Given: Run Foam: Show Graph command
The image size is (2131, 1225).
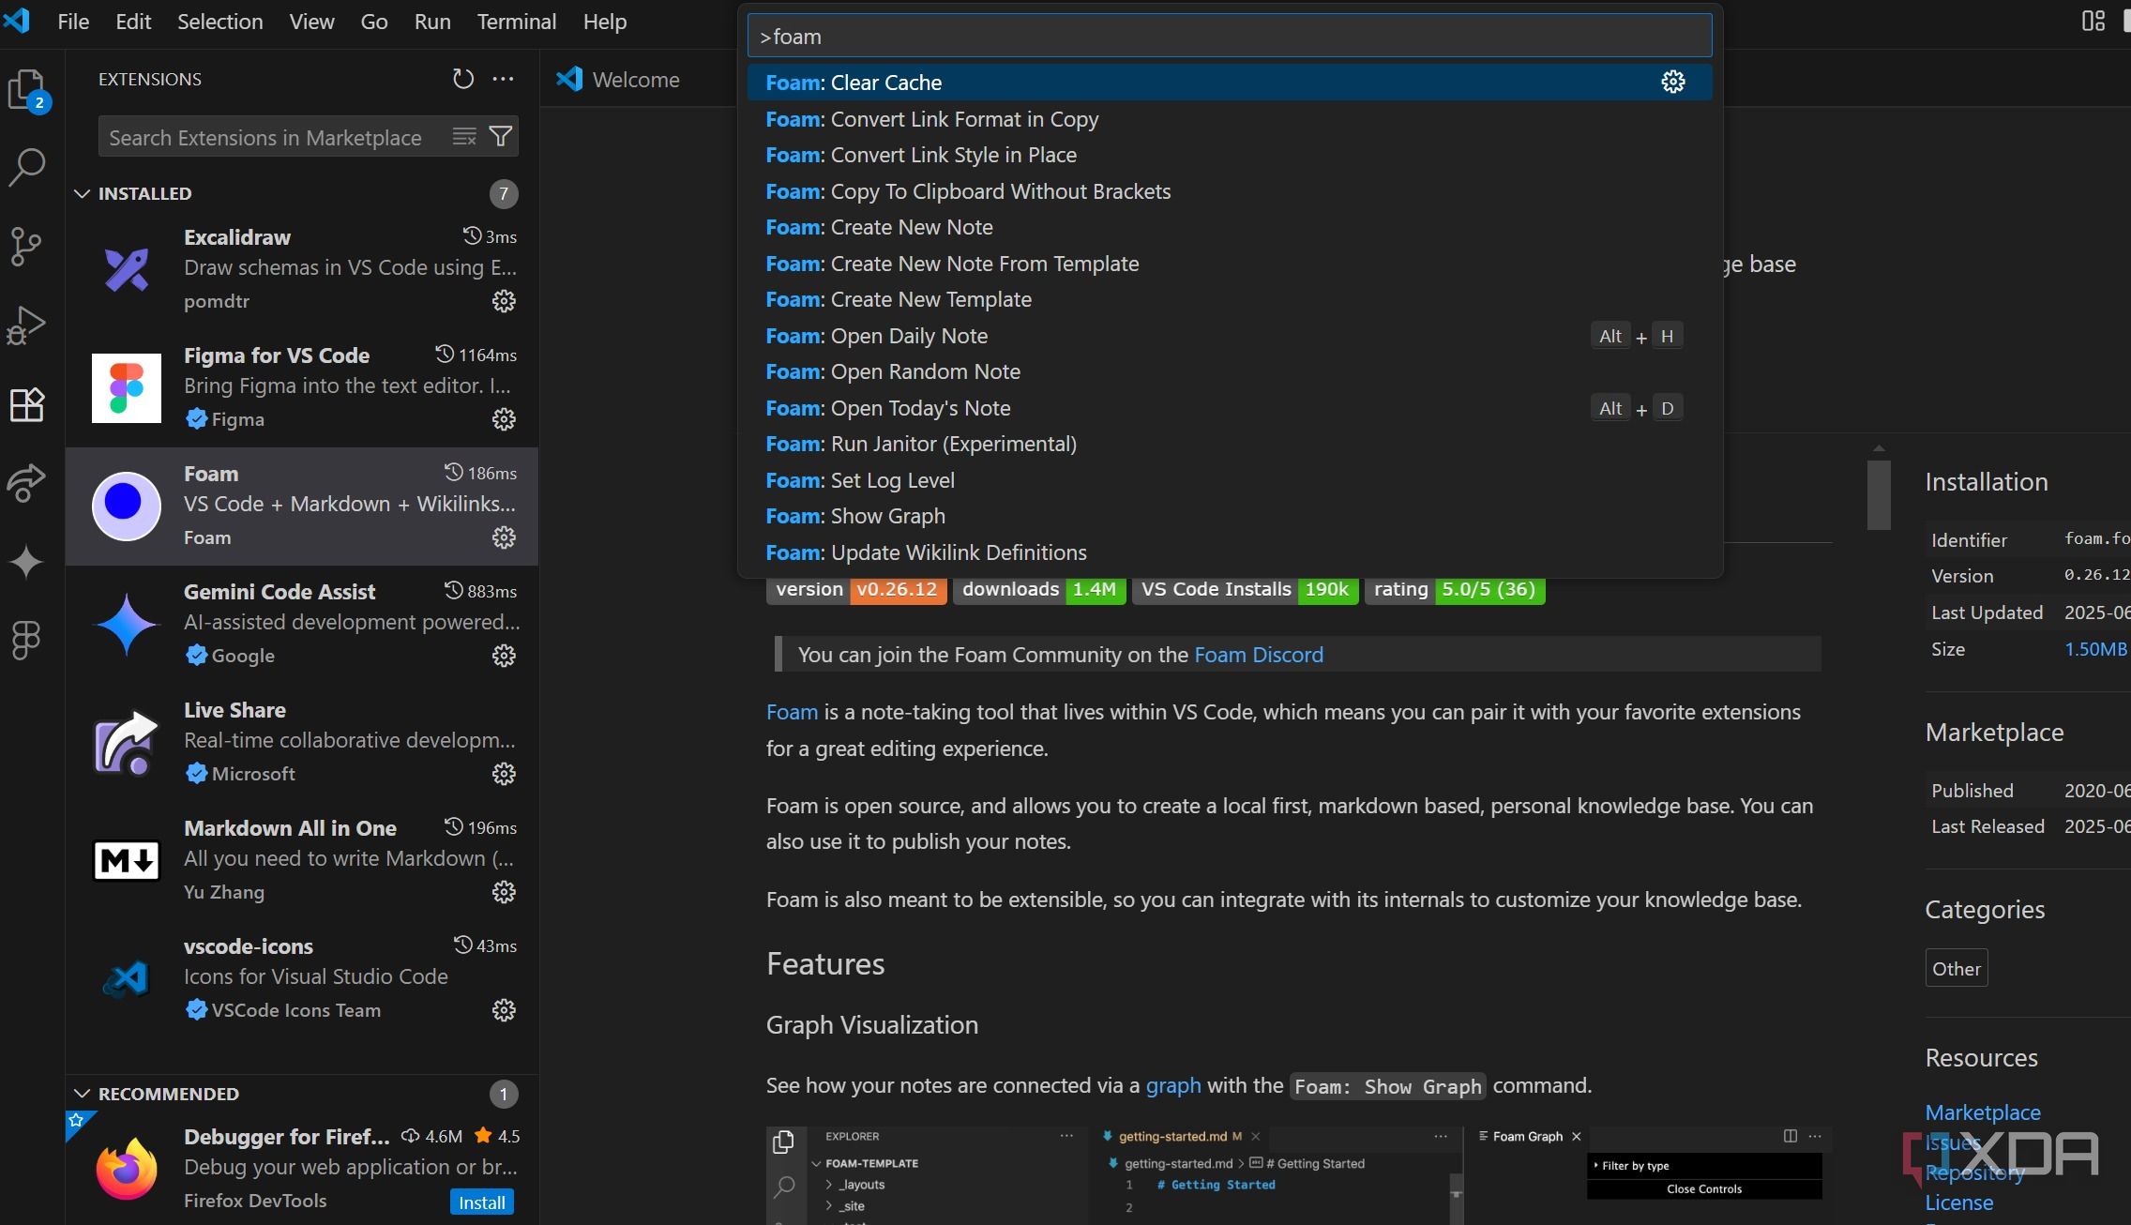Looking at the screenshot, I should pyautogui.click(x=1230, y=516).
